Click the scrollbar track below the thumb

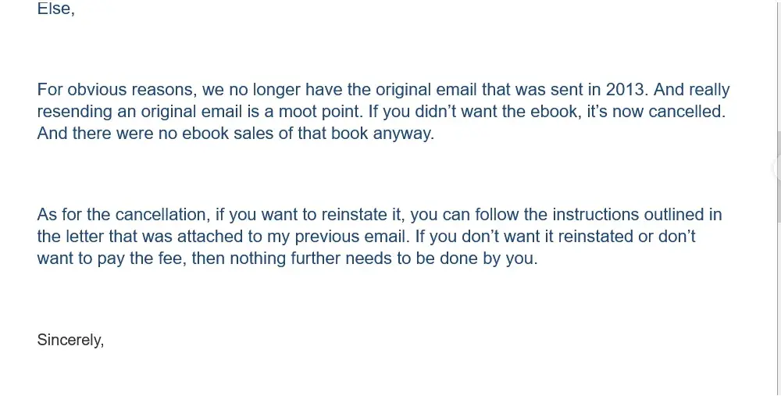pyautogui.click(x=778, y=312)
